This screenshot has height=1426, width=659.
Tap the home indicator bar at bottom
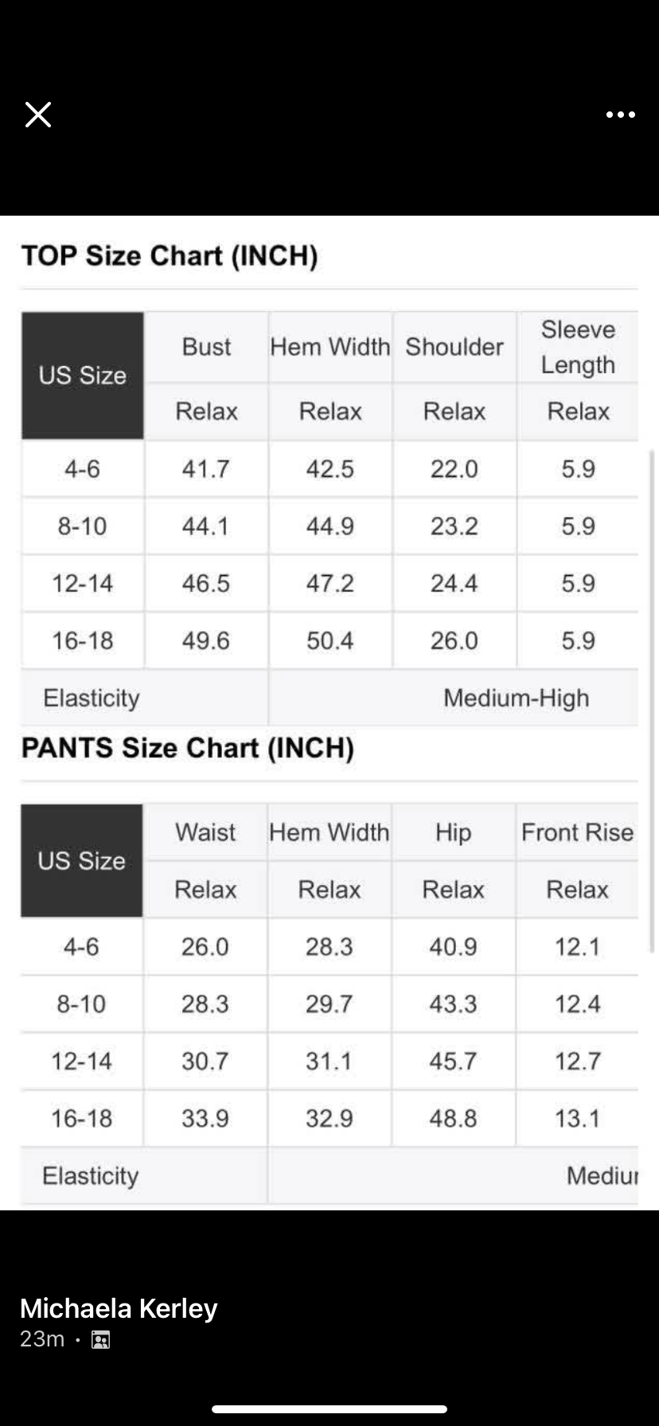click(329, 1409)
